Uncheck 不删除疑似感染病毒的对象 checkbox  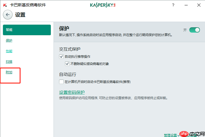click(67, 64)
